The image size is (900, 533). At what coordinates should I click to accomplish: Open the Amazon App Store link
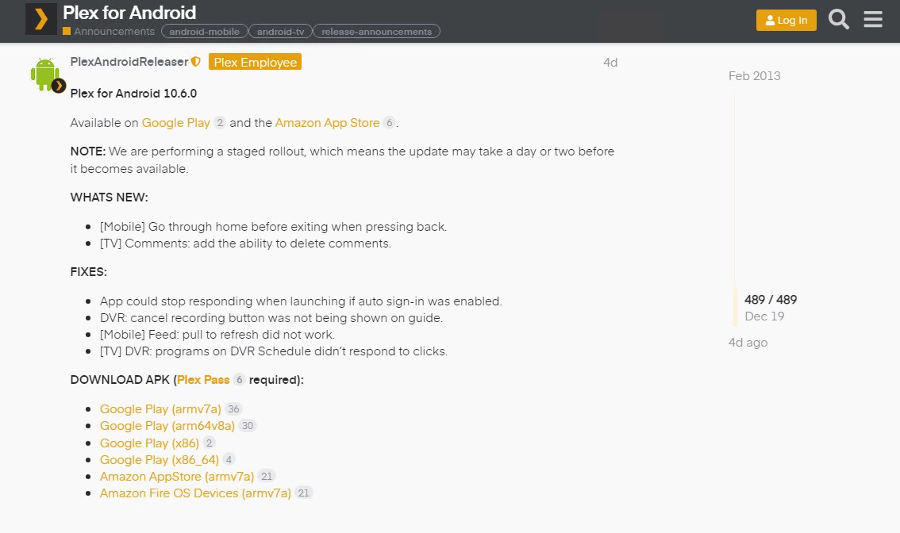pos(327,123)
